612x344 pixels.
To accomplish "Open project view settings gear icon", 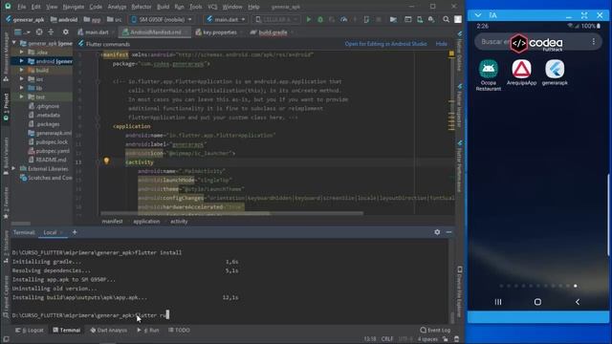I will pyautogui.click(x=66, y=32).
